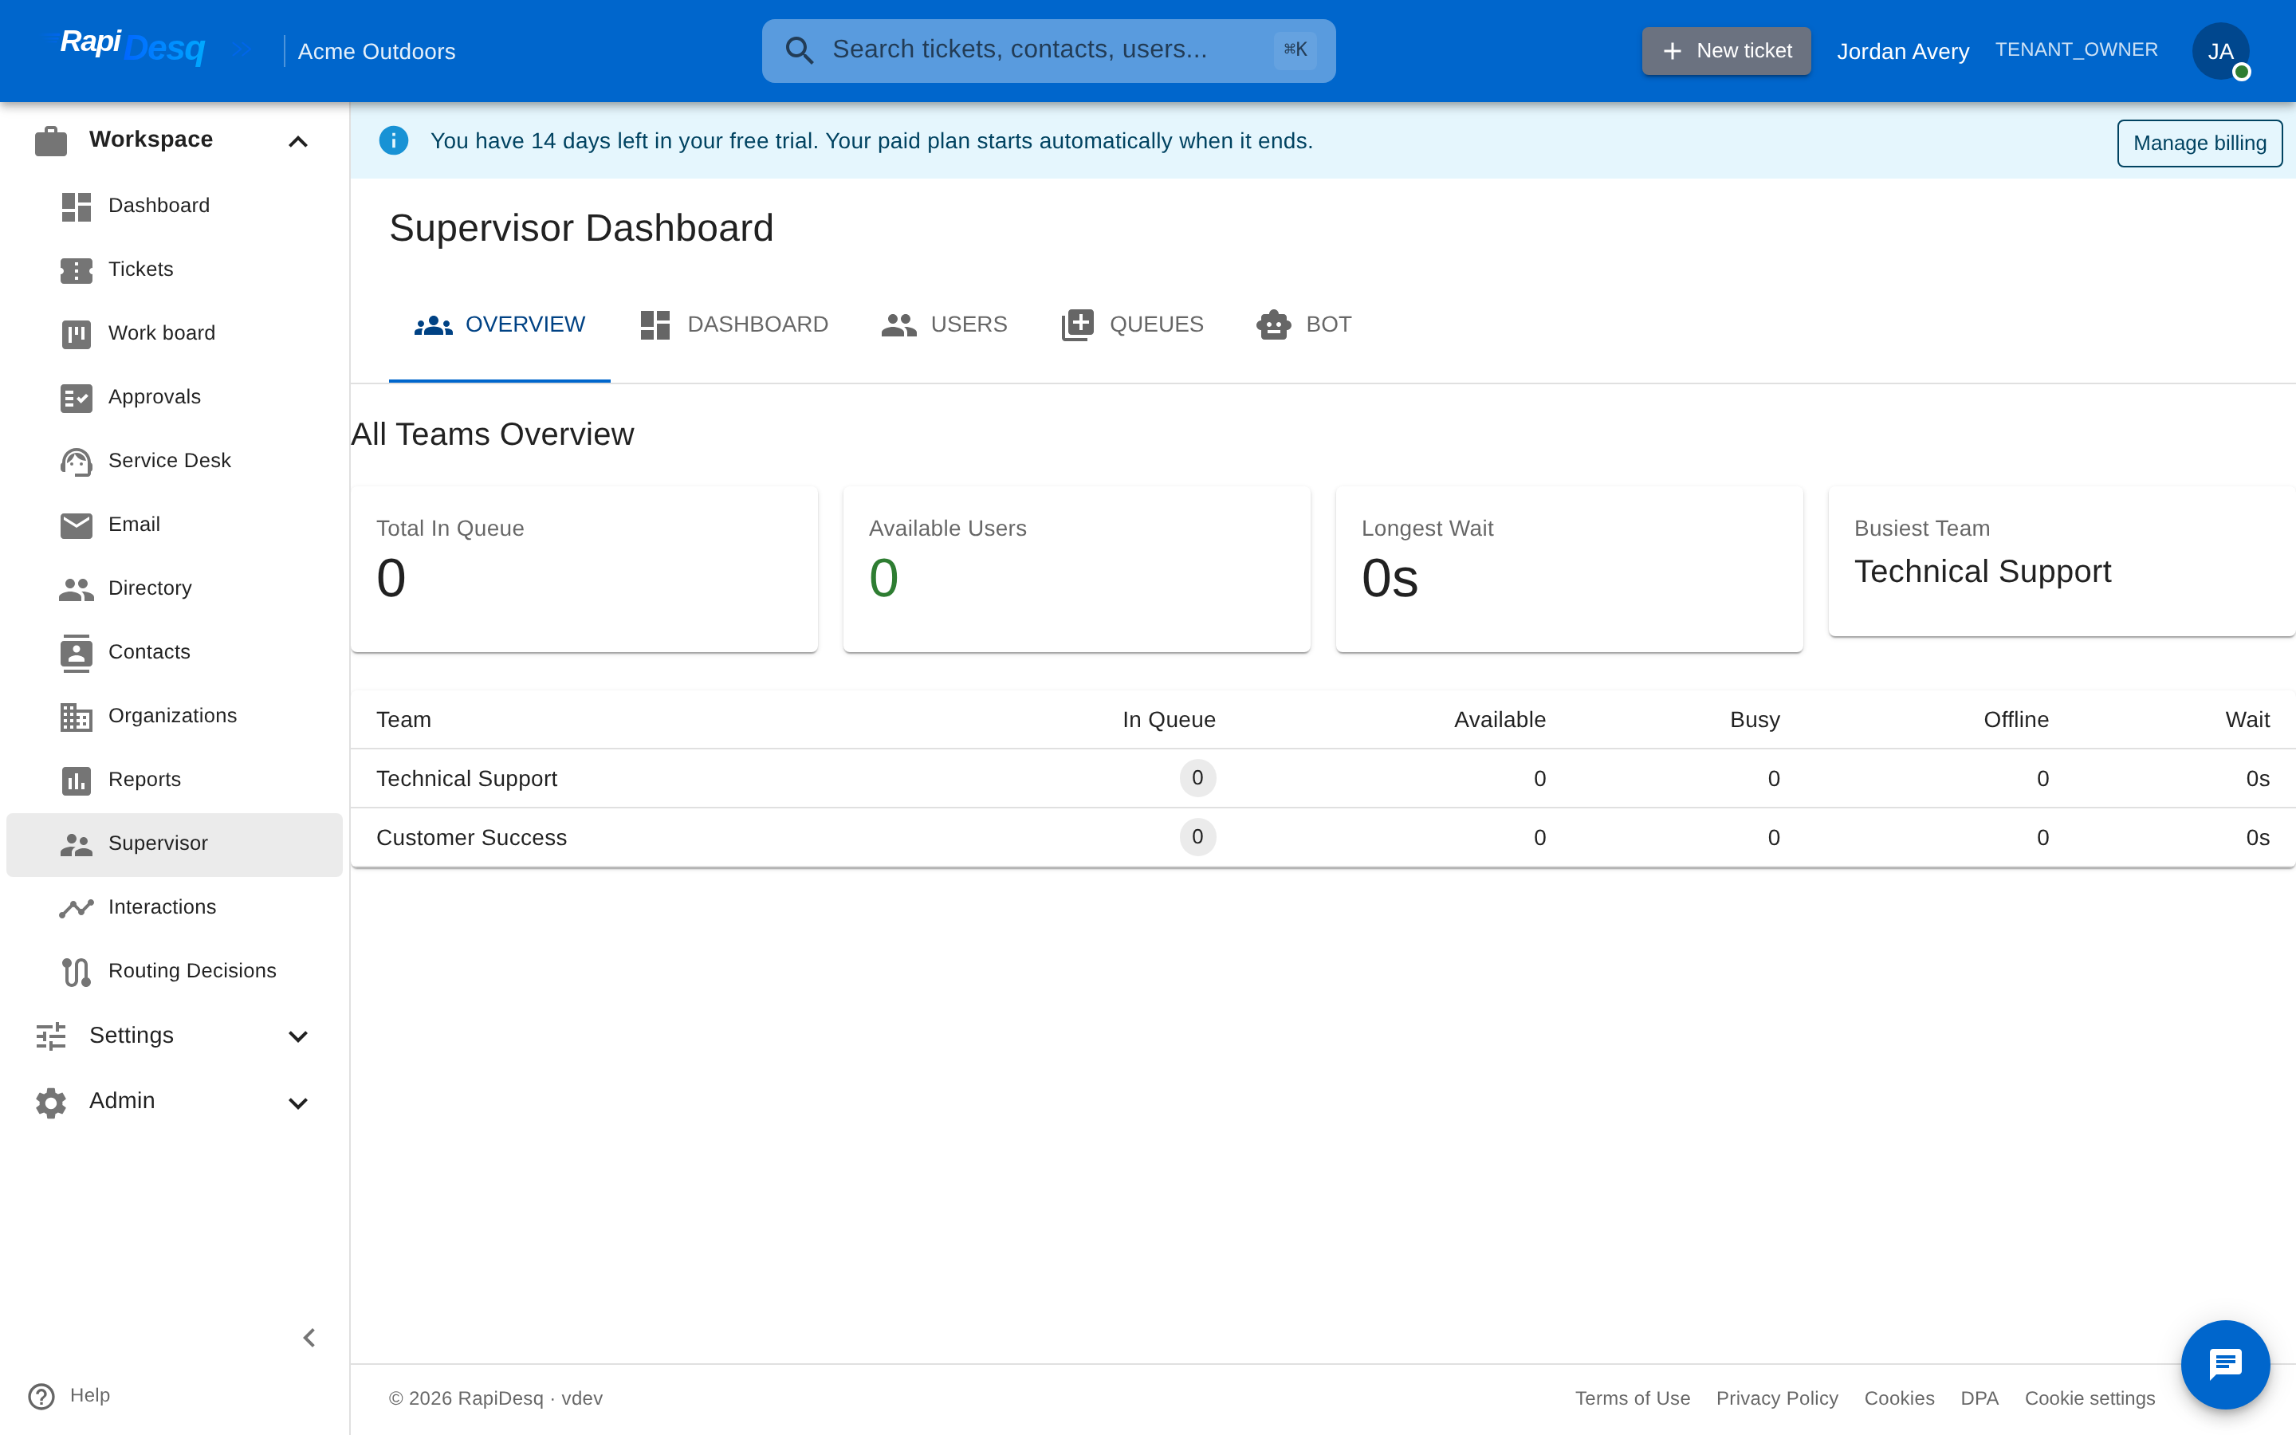Open Routing Decisions route icon

tap(76, 971)
